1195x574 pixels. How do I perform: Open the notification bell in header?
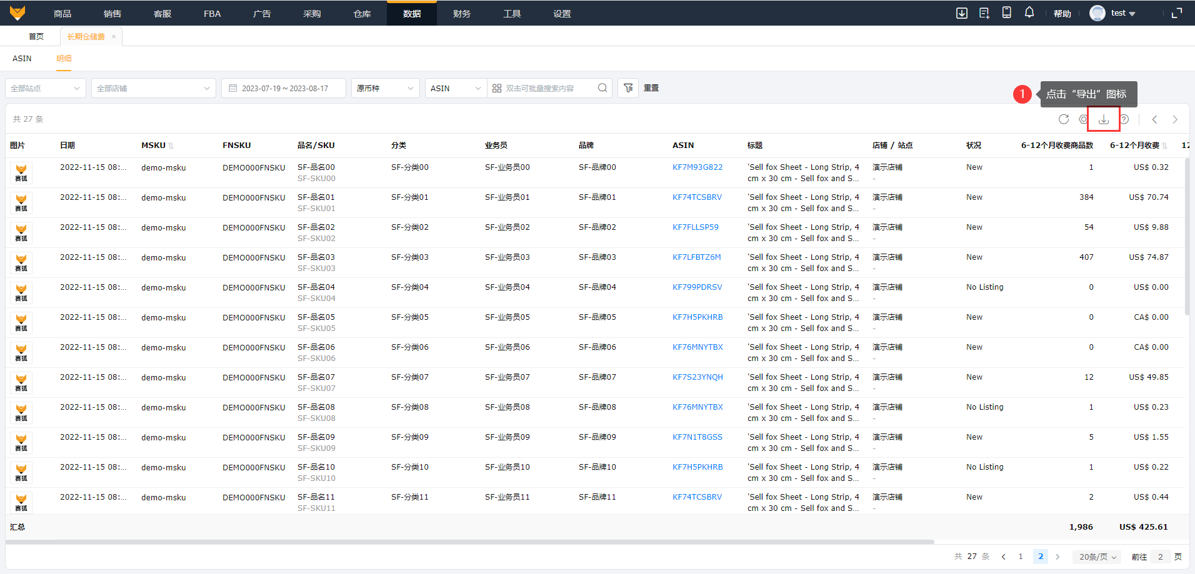[1029, 13]
